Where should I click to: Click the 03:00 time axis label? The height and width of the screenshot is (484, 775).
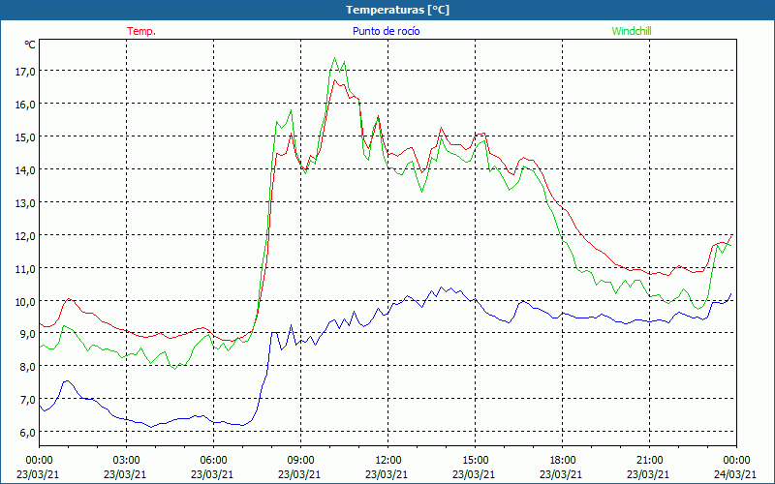pos(126,460)
